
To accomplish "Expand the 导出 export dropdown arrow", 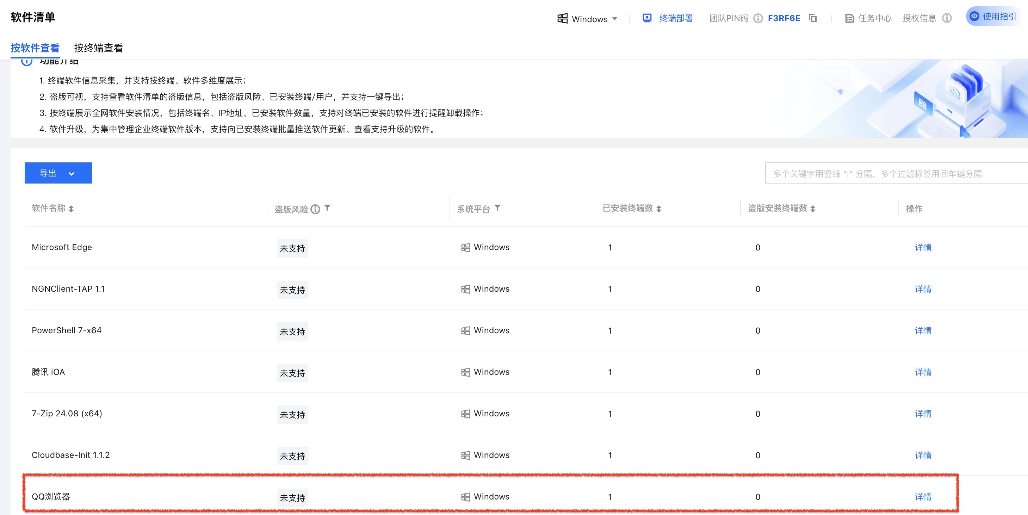I will pos(72,174).
